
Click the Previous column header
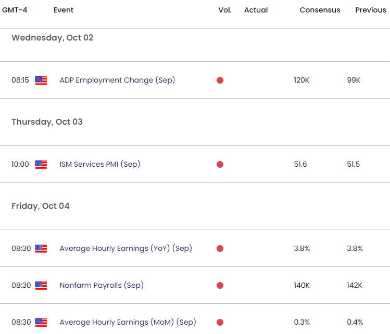[x=371, y=10]
